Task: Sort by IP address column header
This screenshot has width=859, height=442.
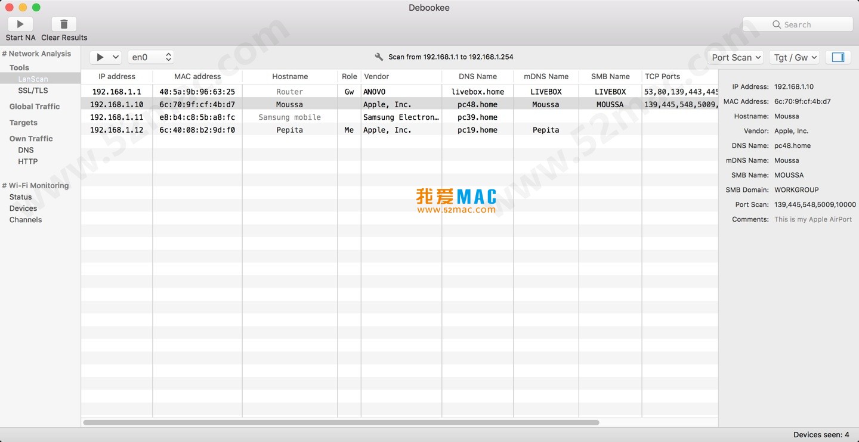Action: tap(117, 76)
